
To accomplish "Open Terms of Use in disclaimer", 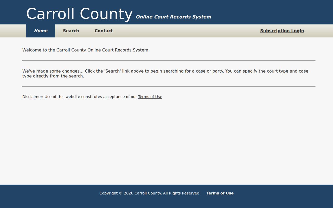I will (x=150, y=97).
